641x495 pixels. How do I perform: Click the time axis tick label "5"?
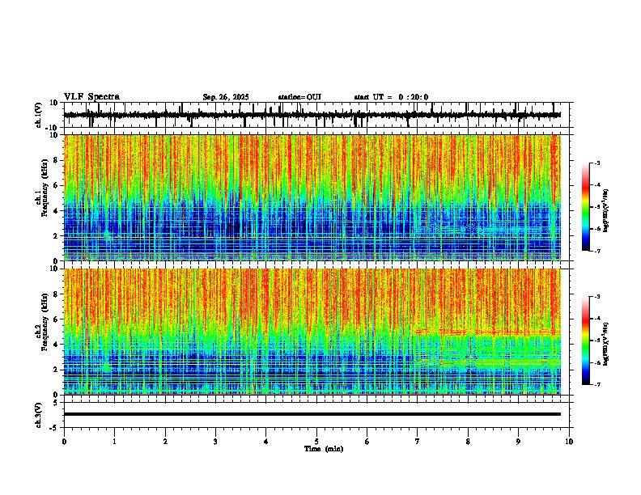[316, 442]
